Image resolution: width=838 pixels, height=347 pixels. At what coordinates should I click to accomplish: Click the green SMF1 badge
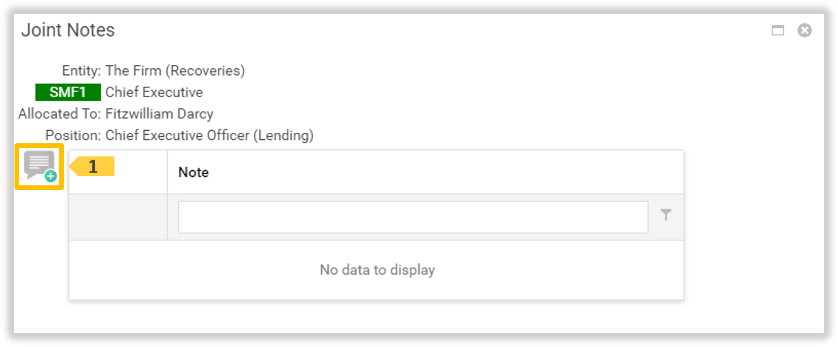(68, 92)
